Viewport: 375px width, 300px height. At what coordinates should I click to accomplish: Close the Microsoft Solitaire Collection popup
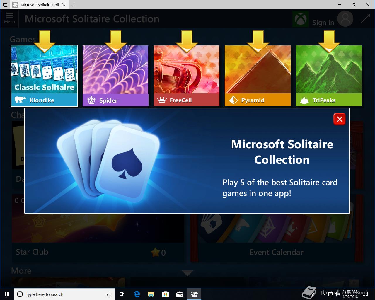click(340, 119)
